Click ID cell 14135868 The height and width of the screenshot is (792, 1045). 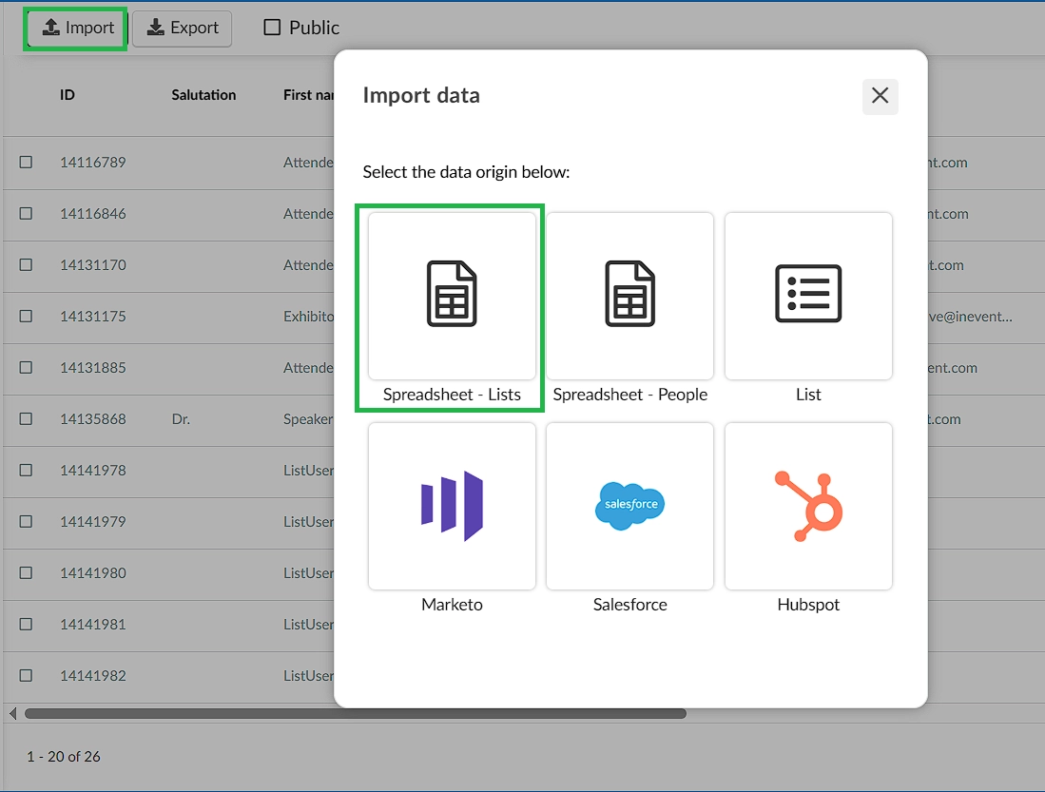(92, 418)
